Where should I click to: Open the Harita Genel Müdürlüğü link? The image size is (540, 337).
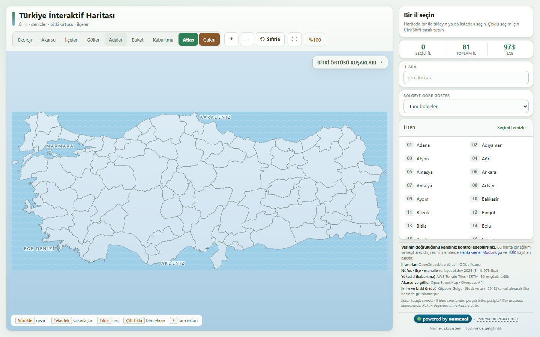[x=481, y=252]
